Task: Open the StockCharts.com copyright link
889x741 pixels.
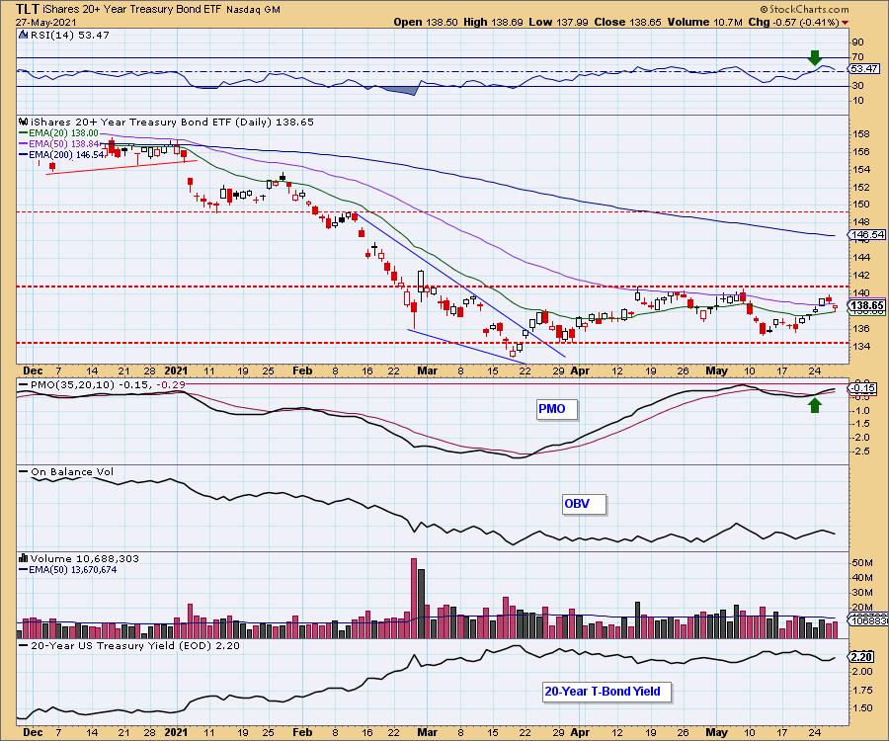Action: tap(804, 9)
